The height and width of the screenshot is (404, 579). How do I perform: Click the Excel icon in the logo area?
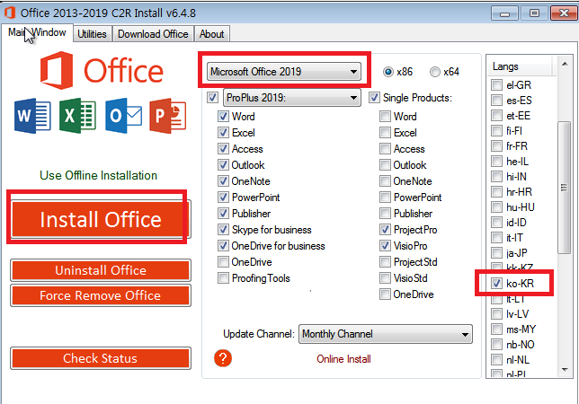pyautogui.click(x=76, y=115)
